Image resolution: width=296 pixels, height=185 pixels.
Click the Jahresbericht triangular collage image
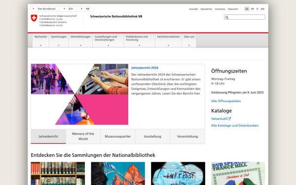[x=79, y=94]
